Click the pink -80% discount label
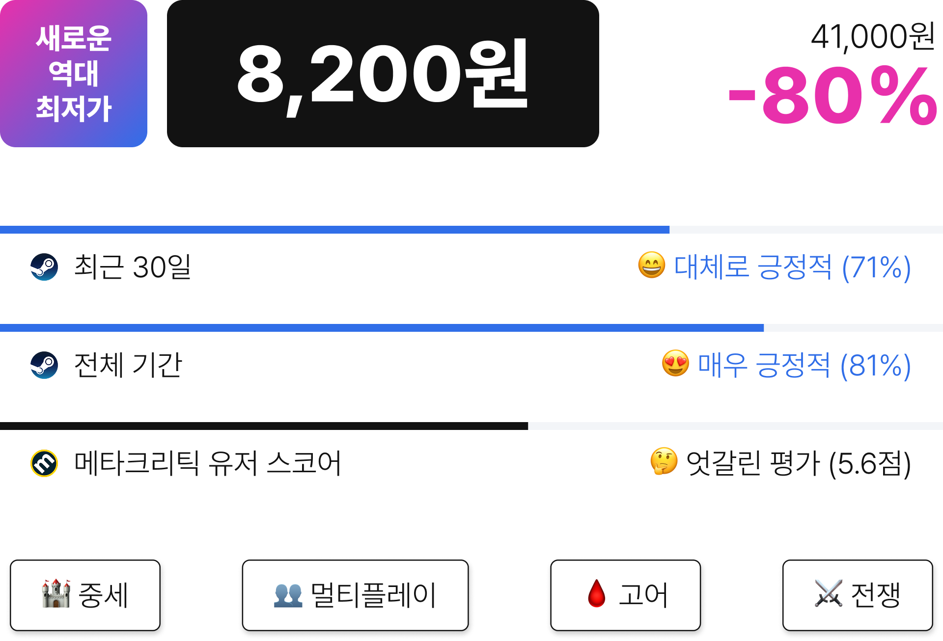Image resolution: width=943 pixels, height=641 pixels. [x=832, y=96]
